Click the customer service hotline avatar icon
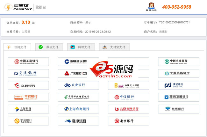This screenshot has height=137, width=207. click(x=151, y=6)
